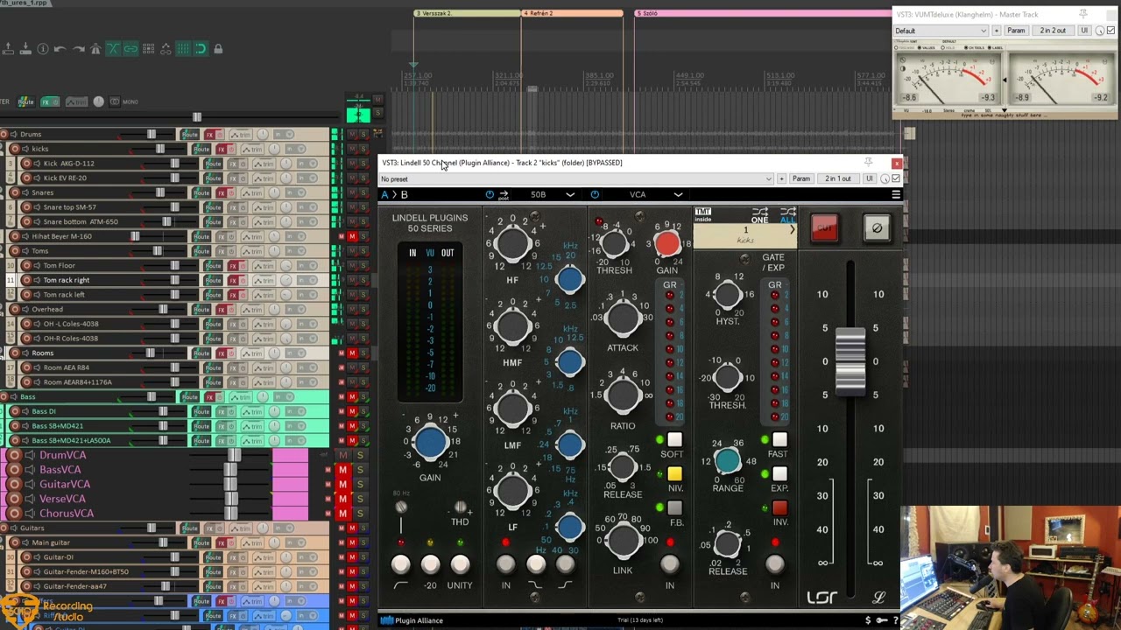Image resolution: width=1121 pixels, height=630 pixels.
Task: Click the red compressor GAIN knob
Action: pyautogui.click(x=666, y=244)
